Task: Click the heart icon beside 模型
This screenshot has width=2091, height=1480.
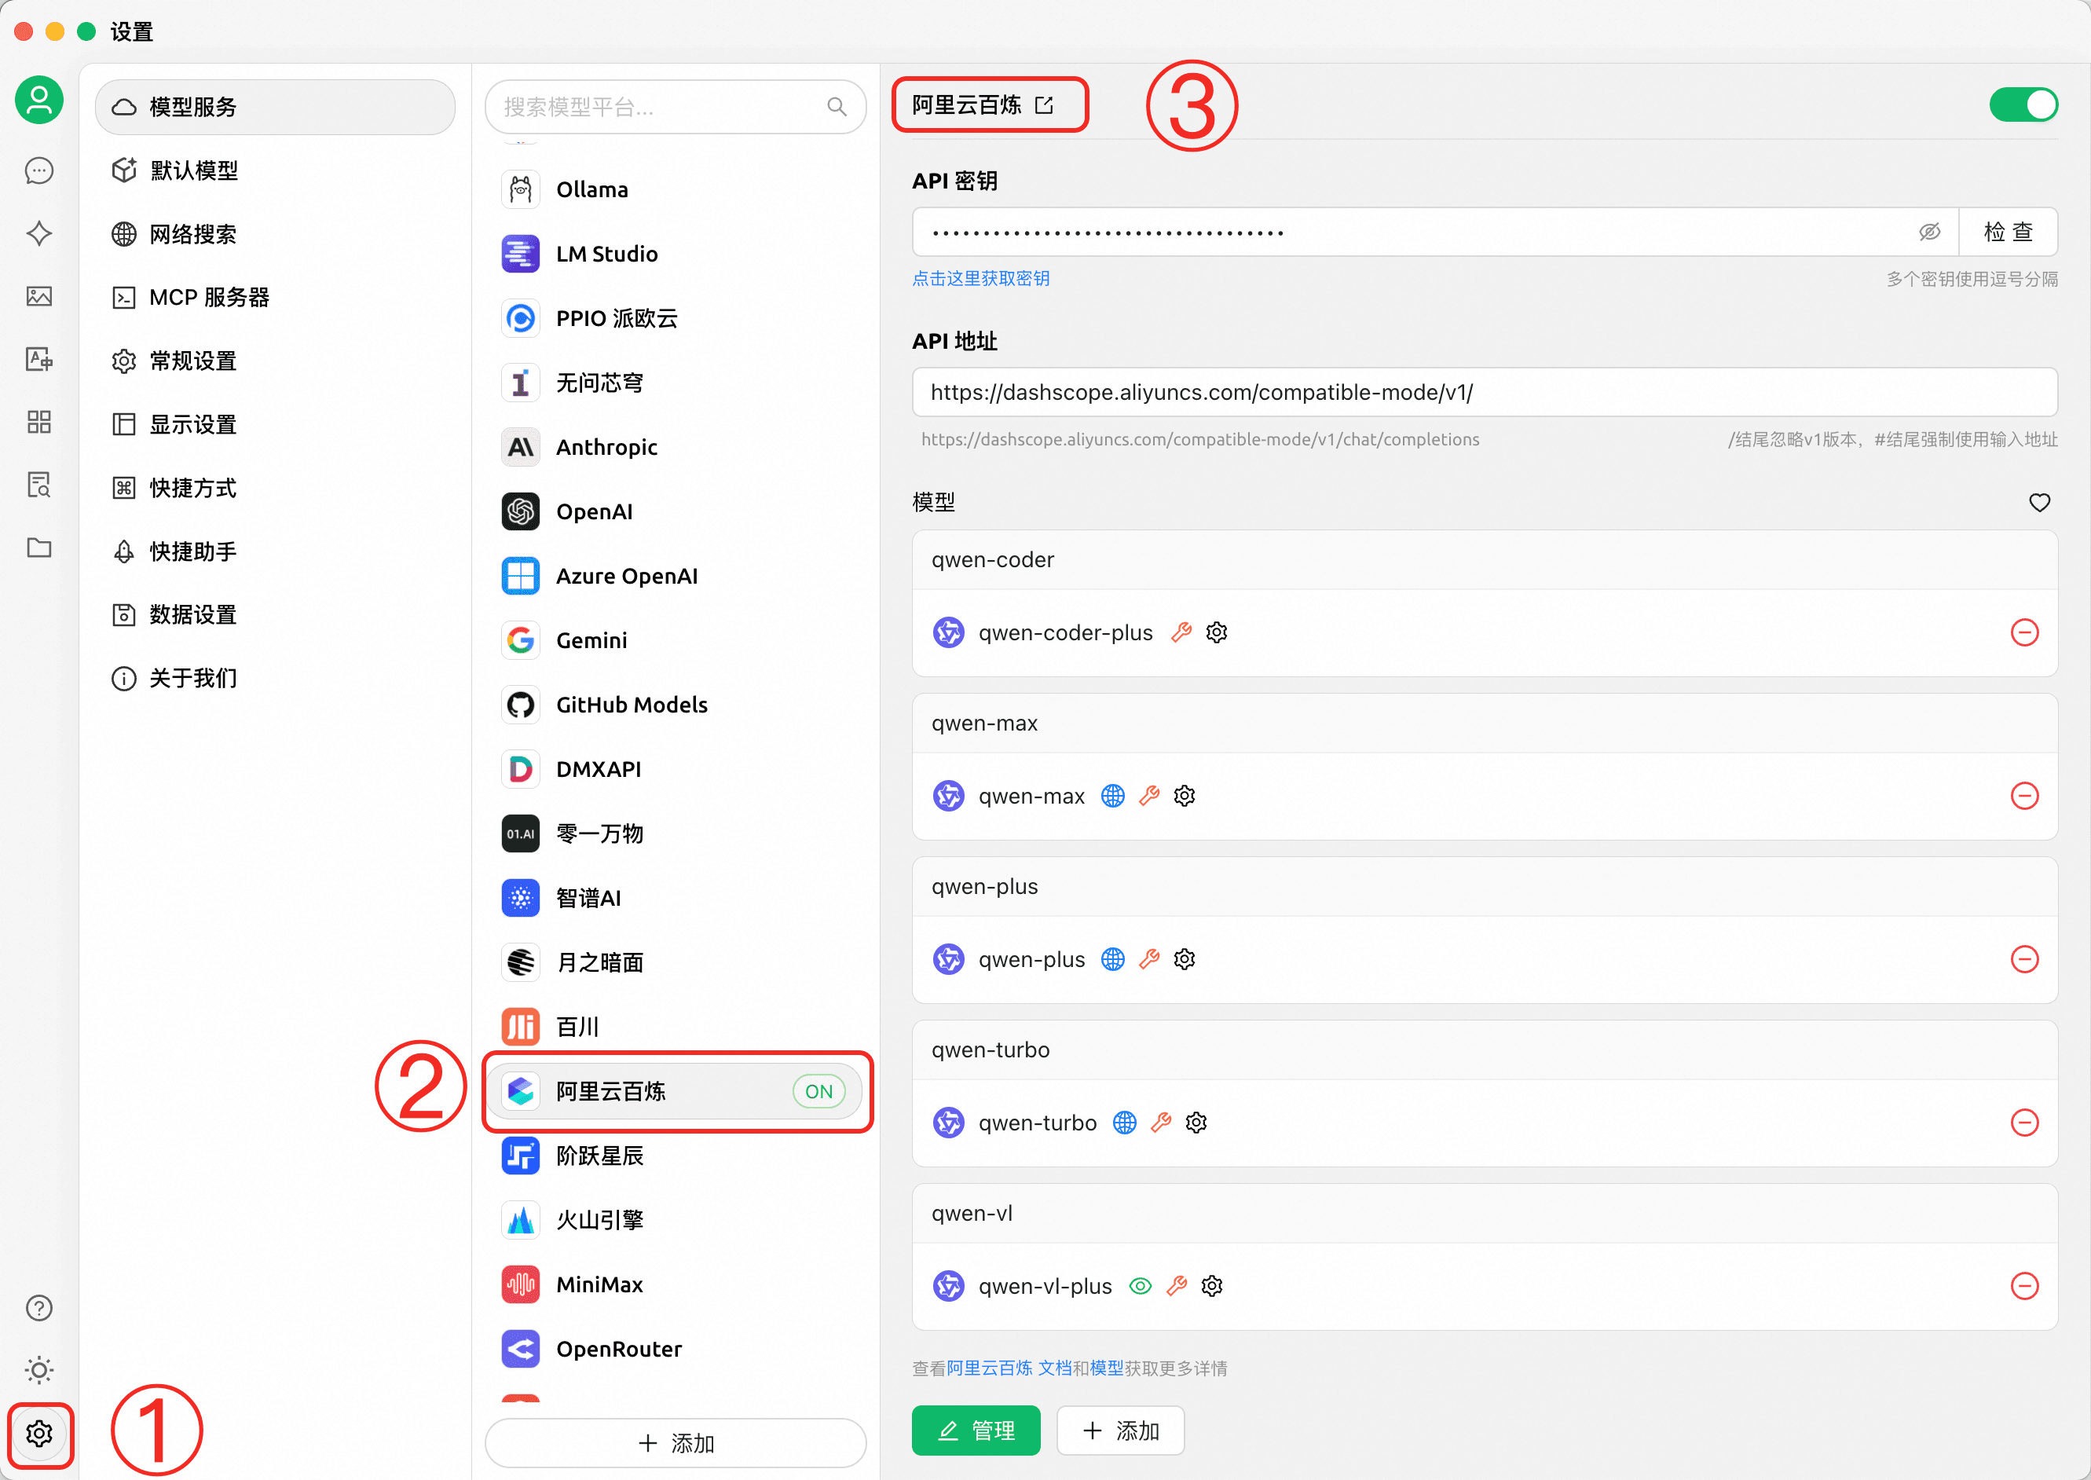Action: 2039,502
